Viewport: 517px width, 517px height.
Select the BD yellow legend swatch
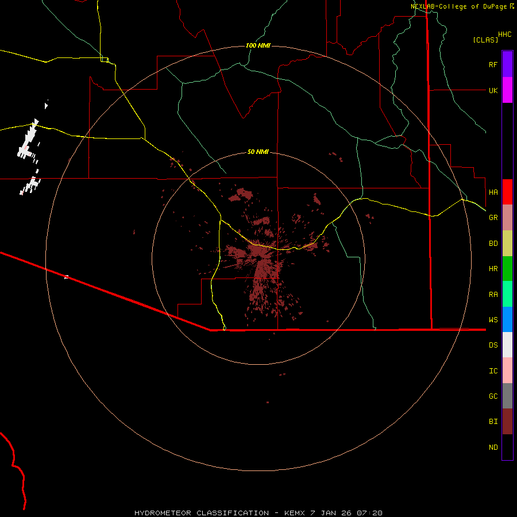[507, 243]
